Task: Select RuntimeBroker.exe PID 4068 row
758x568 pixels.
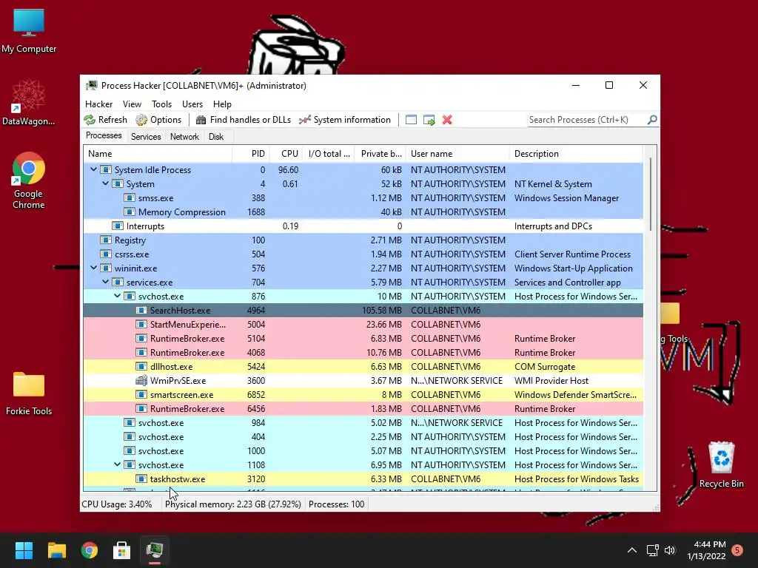Action: click(363, 352)
